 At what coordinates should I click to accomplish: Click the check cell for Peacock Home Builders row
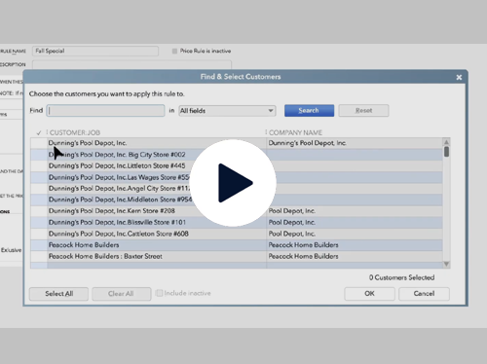[39, 245]
